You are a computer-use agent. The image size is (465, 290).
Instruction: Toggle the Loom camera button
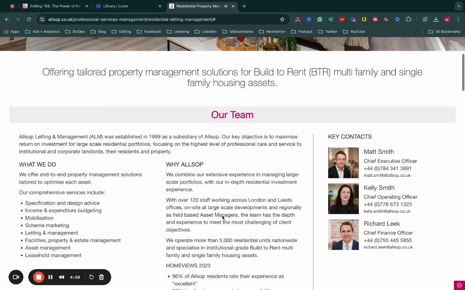pos(16,277)
